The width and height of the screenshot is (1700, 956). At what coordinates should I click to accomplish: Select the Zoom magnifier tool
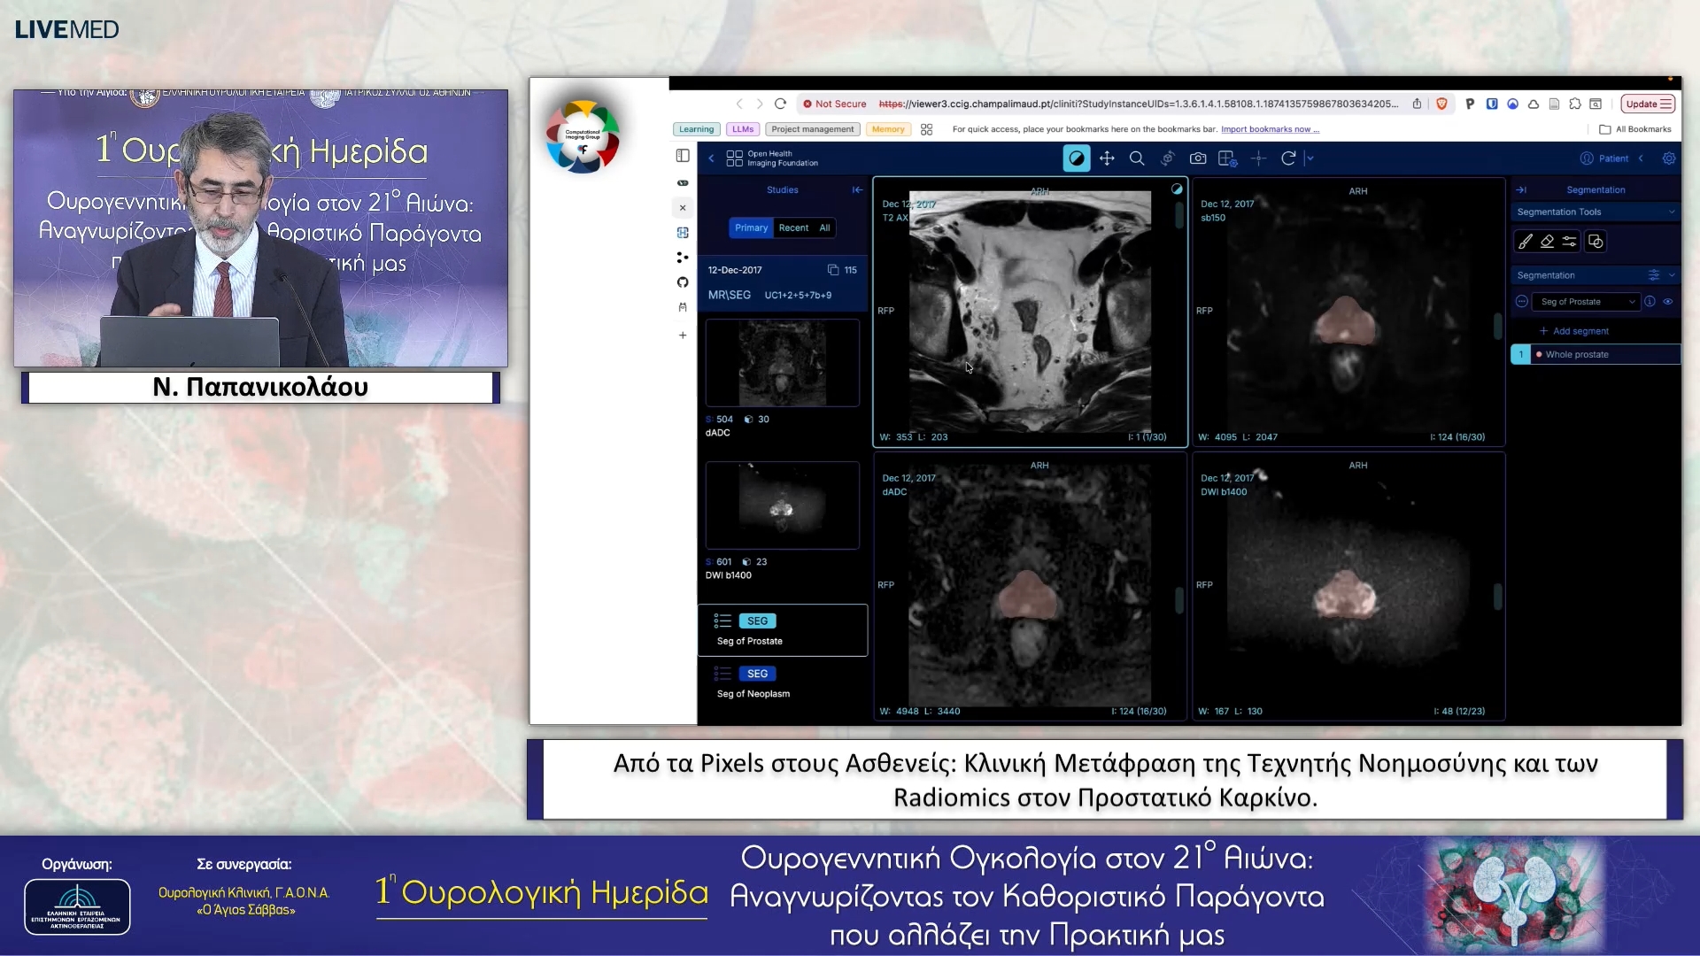pos(1137,158)
